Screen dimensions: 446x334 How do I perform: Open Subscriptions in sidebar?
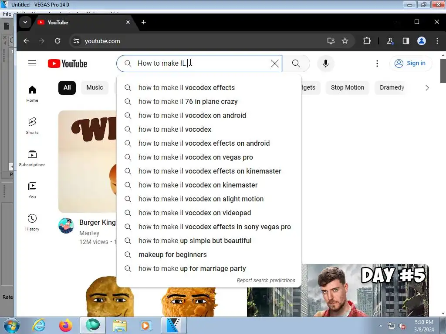[x=32, y=158]
